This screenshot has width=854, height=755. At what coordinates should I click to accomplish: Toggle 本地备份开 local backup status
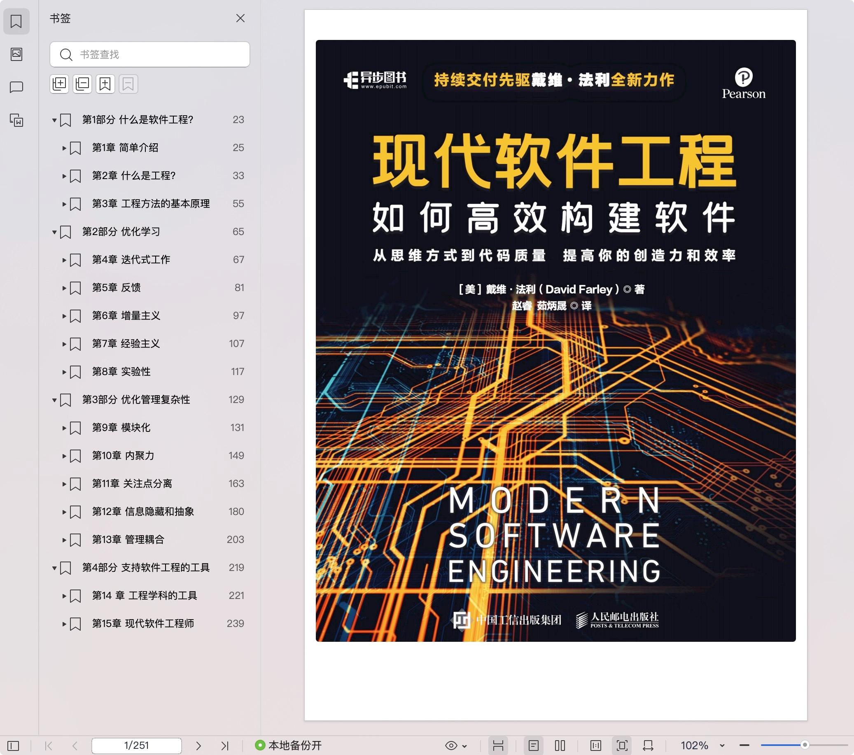(288, 746)
